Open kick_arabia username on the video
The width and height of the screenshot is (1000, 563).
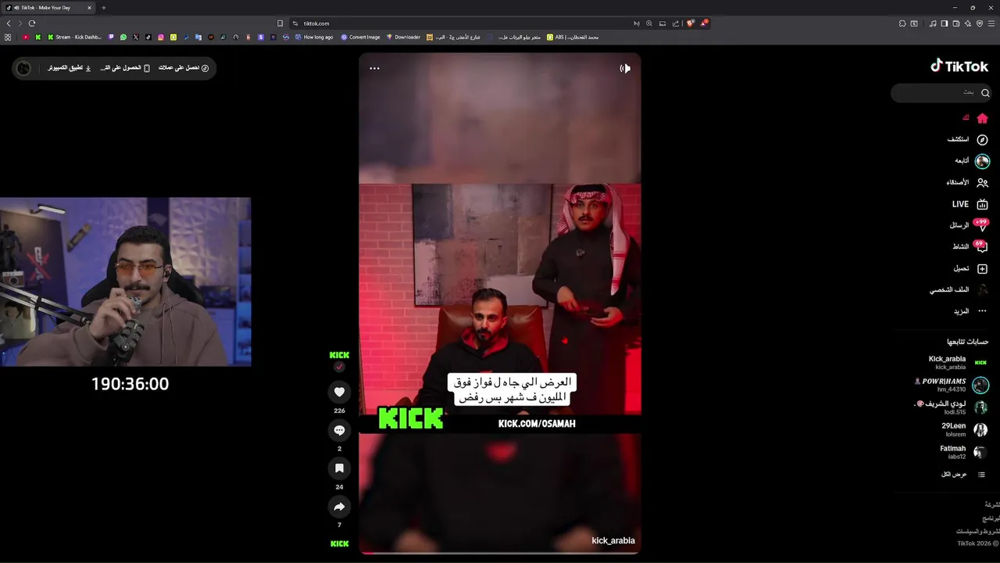coord(613,540)
